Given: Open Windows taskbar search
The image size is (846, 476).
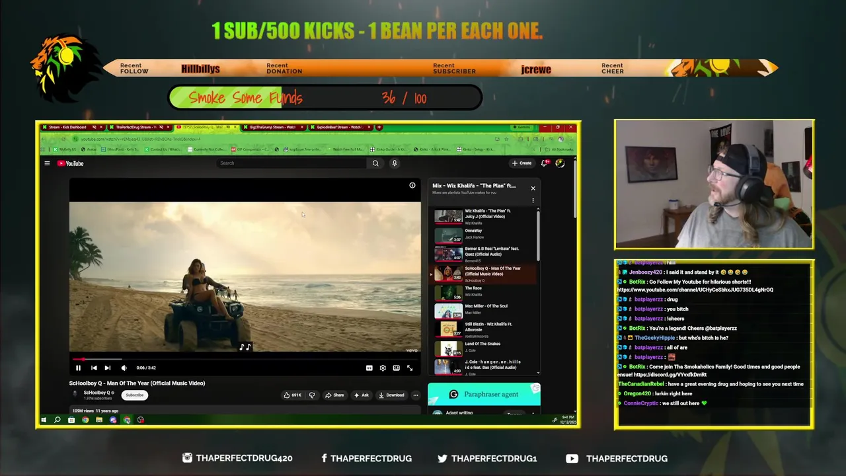Looking at the screenshot, I should [58, 420].
